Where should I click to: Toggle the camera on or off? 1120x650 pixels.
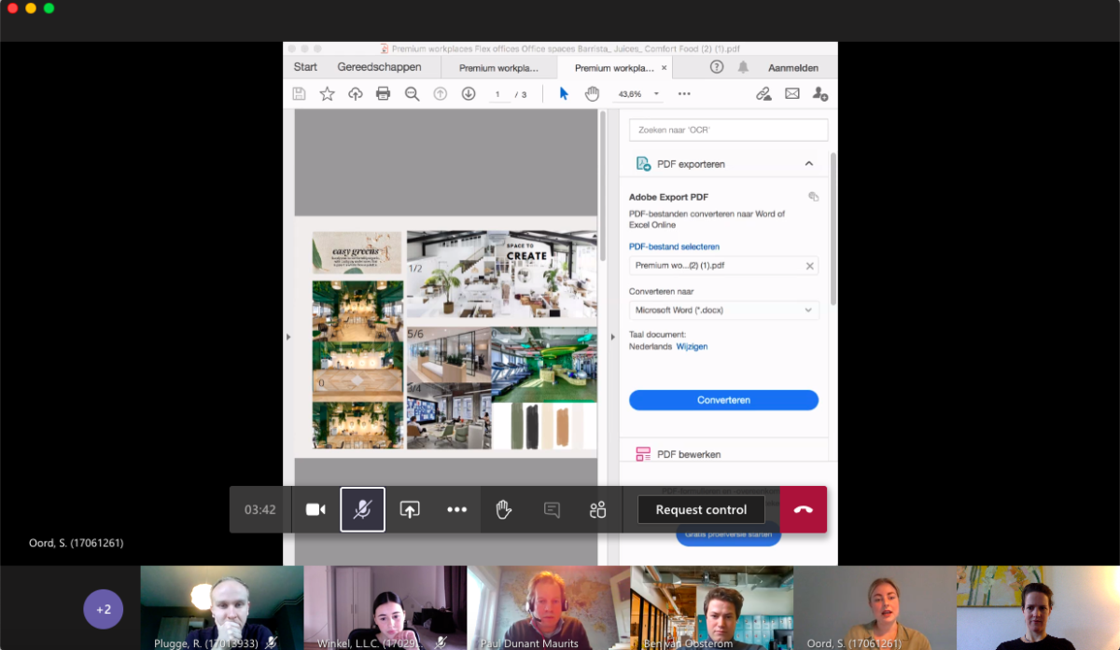click(x=315, y=509)
